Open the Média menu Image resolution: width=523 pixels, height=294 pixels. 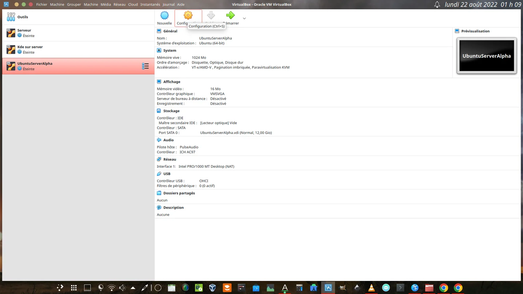click(106, 4)
